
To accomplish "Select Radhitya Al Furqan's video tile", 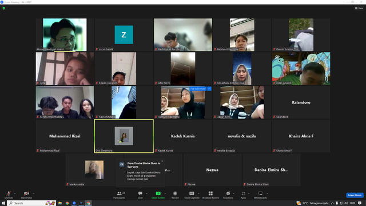I will pos(183,34).
